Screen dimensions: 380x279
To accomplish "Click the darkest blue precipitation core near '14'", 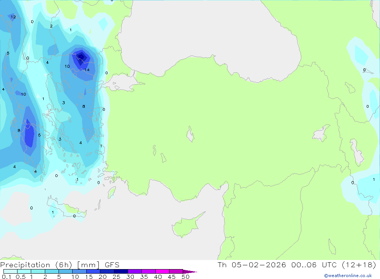I will pyautogui.click(x=81, y=57).
